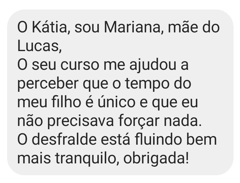Tap the word "filho" in the message
Screen dimensions: 240x183
[x=66, y=102]
